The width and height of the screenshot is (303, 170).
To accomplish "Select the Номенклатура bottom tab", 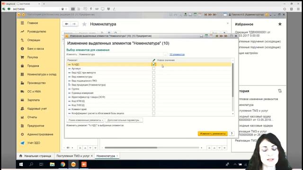I will click(106, 156).
